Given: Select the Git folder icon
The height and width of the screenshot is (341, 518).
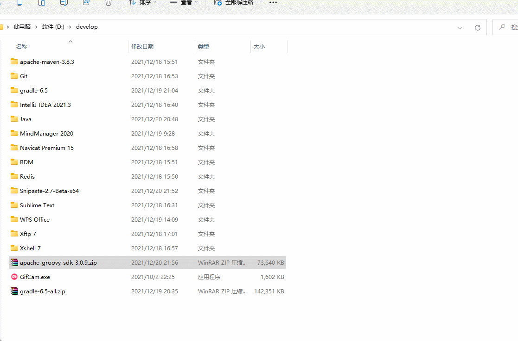Looking at the screenshot, I should (x=14, y=76).
